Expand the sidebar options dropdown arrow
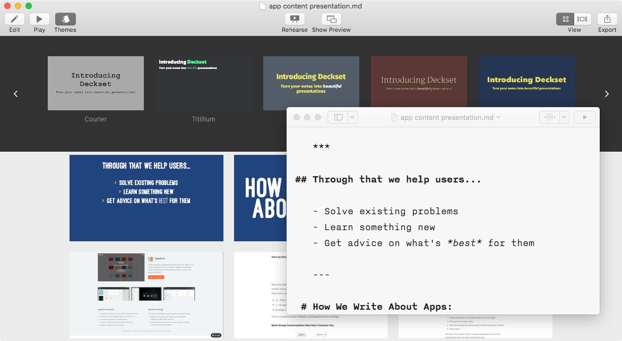Image resolution: width=622 pixels, height=341 pixels. coord(352,117)
